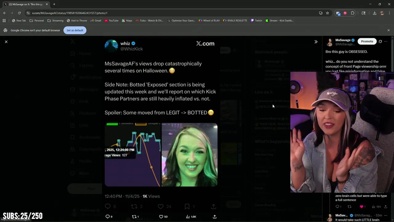Share the post via bottom share icon
394x222 pixels.
point(215,217)
